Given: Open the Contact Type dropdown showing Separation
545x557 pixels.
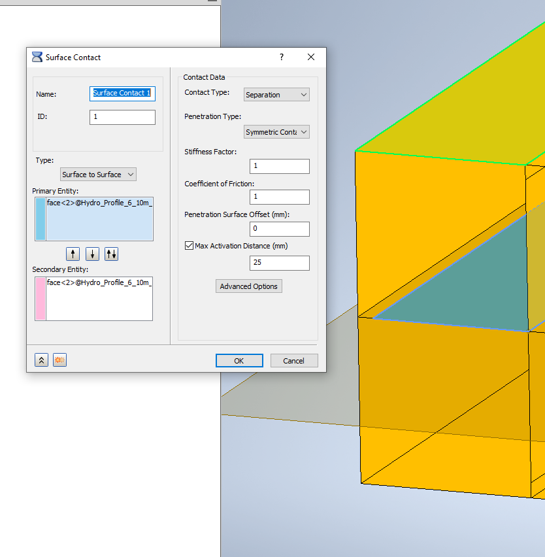Looking at the screenshot, I should click(x=276, y=94).
